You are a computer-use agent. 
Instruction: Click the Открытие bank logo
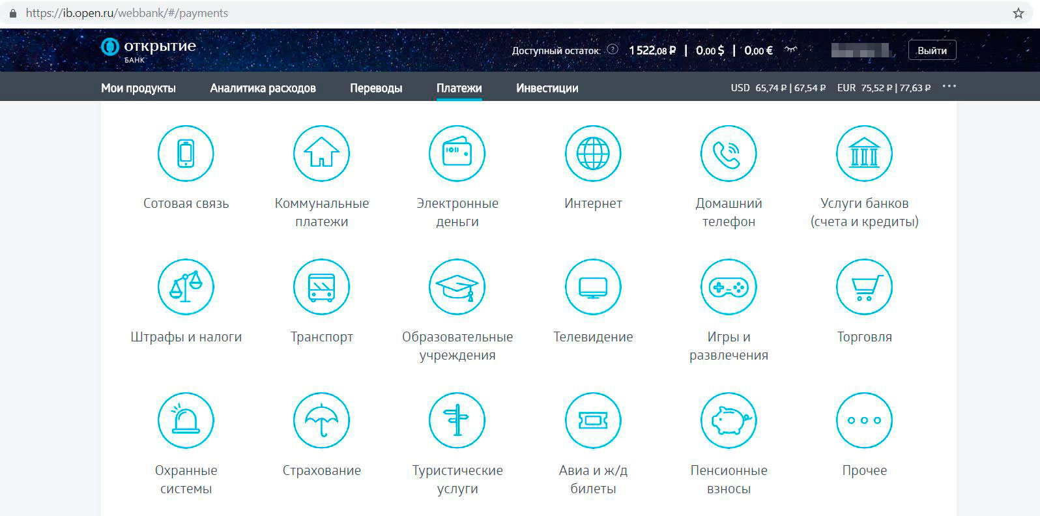click(x=148, y=50)
